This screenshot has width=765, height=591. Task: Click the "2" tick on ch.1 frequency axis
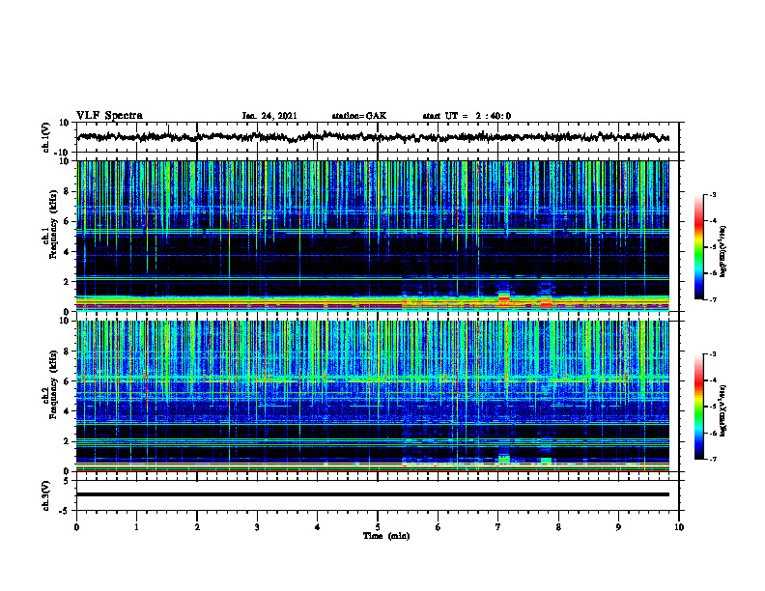click(x=67, y=282)
